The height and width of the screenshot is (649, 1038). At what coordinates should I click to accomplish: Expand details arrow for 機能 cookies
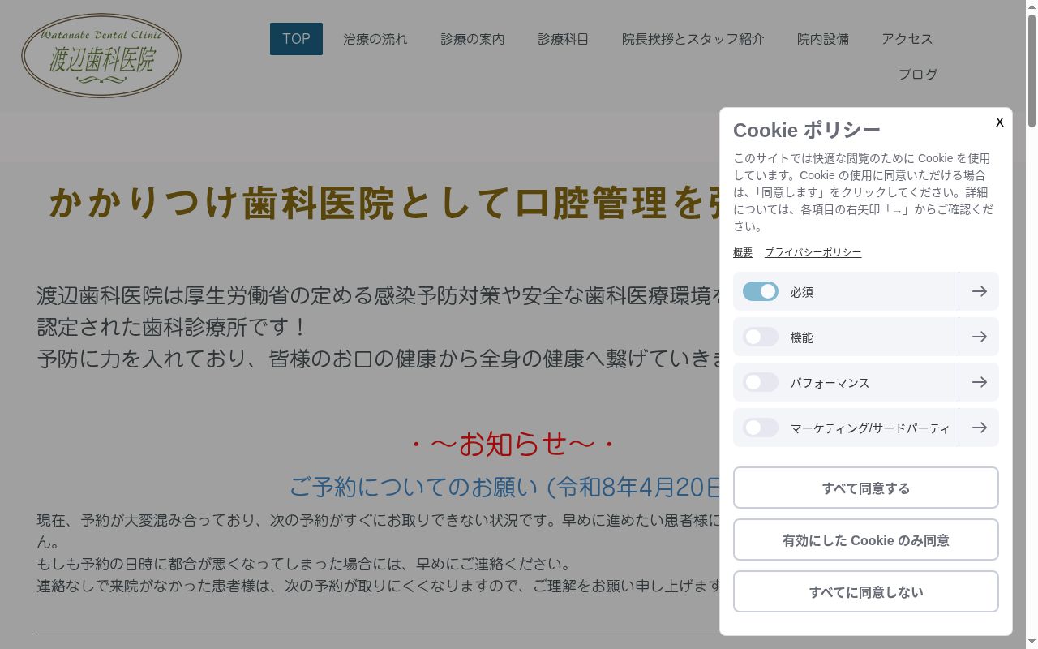(x=979, y=337)
